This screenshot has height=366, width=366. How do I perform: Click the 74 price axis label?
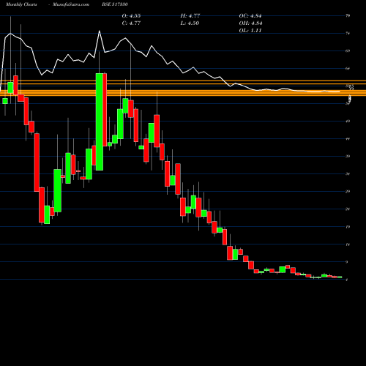[348, 34]
